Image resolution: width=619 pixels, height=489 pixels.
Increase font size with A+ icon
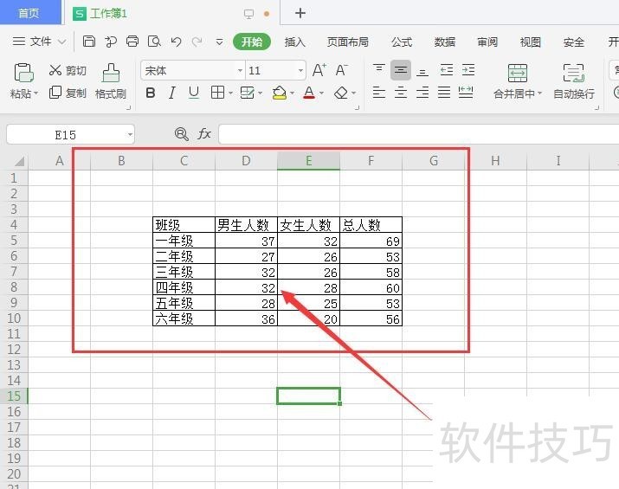coord(319,71)
